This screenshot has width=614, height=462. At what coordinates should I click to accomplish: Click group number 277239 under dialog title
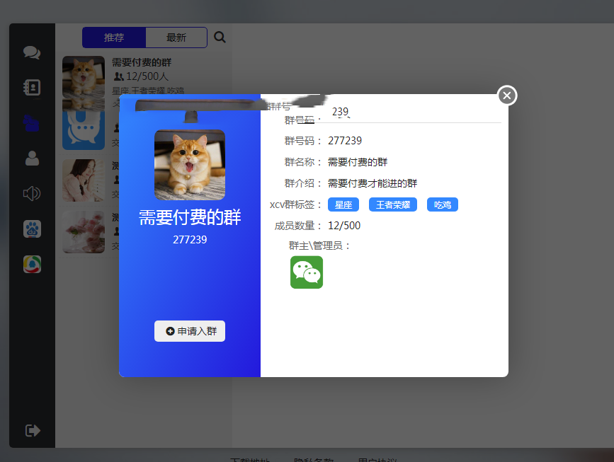tap(190, 239)
